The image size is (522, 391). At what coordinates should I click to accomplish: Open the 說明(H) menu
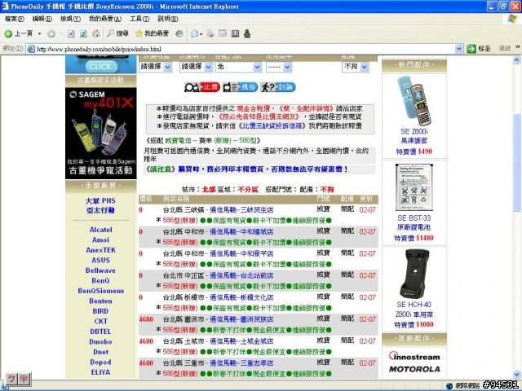point(167,19)
